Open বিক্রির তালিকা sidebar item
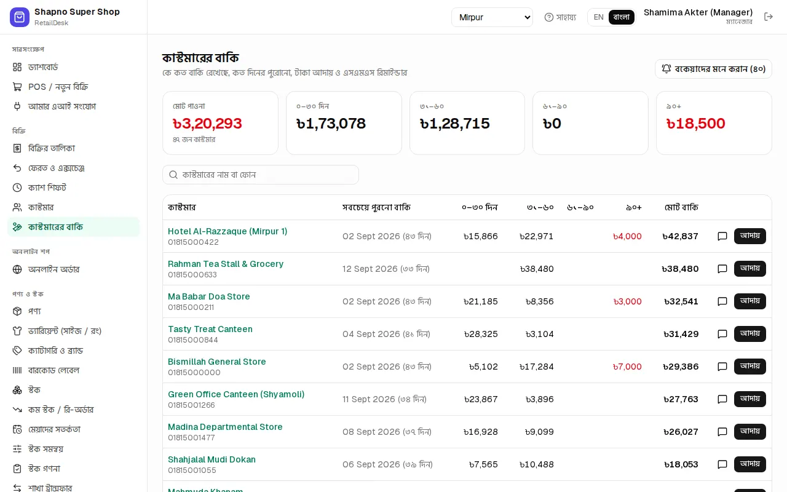The height and width of the screenshot is (492, 787). [73, 148]
